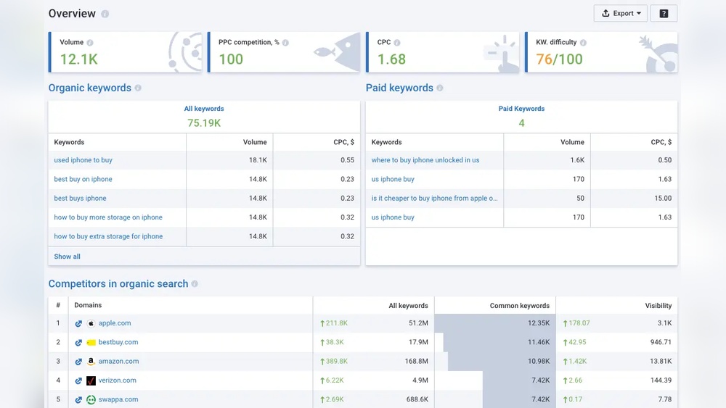Click KW. difficulty card value 76/100
This screenshot has width=726, height=408.
(559, 59)
